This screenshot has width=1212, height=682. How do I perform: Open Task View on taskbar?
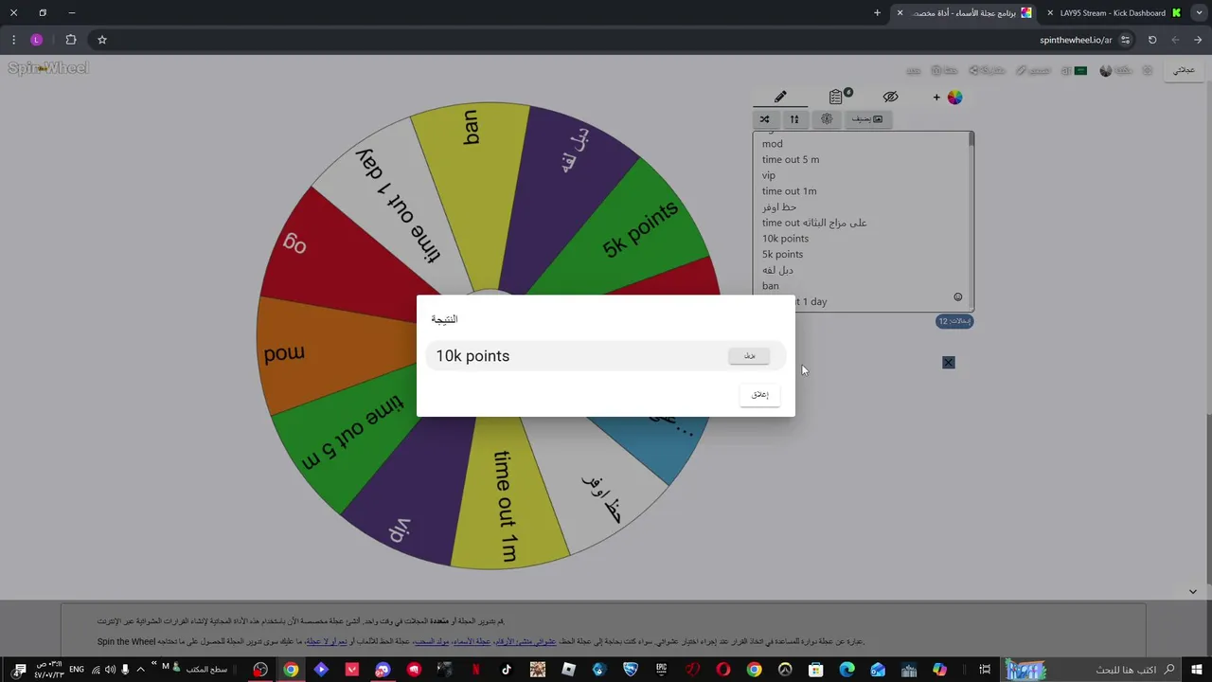tap(986, 670)
